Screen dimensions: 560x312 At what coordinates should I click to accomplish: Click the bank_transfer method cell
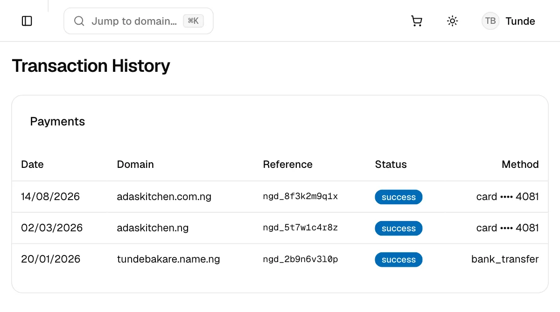click(x=505, y=259)
